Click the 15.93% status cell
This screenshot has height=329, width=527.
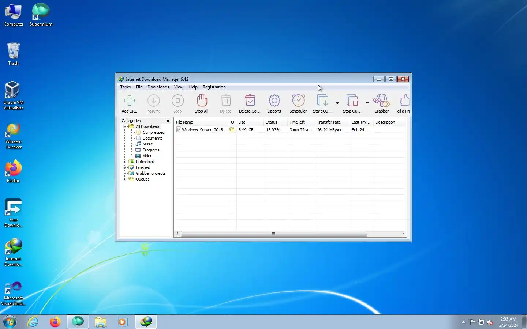pyautogui.click(x=273, y=130)
